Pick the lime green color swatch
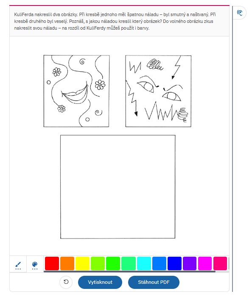This screenshot has height=305, width=252. click(x=98, y=263)
